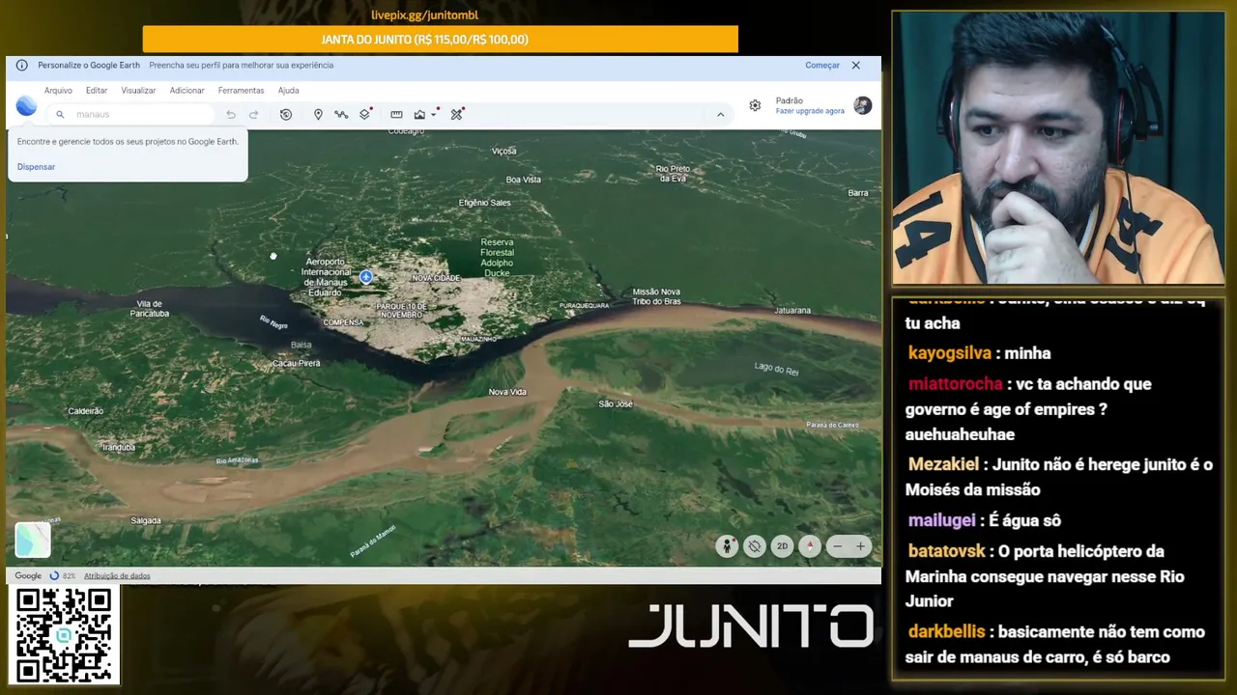Image resolution: width=1237 pixels, height=695 pixels.
Task: Click the Missão Nova Tribo do Bras label
Action: pos(656,296)
